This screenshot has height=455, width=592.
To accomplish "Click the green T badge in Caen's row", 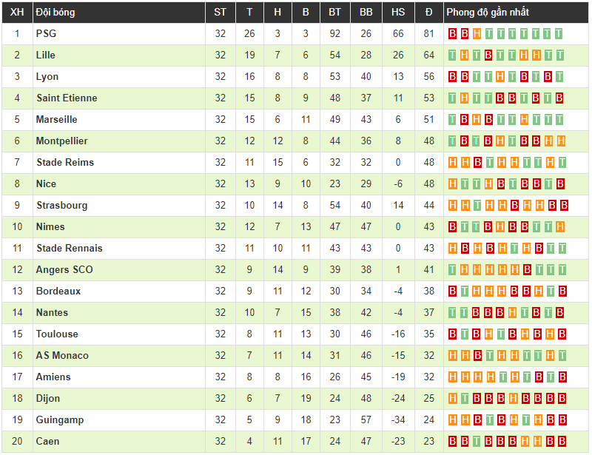I will pos(477,441).
